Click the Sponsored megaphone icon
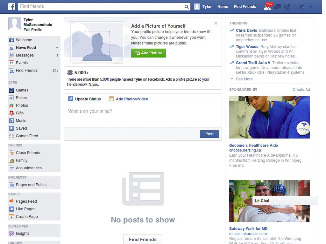Screen dimensions: 326x244 coord(255,89)
